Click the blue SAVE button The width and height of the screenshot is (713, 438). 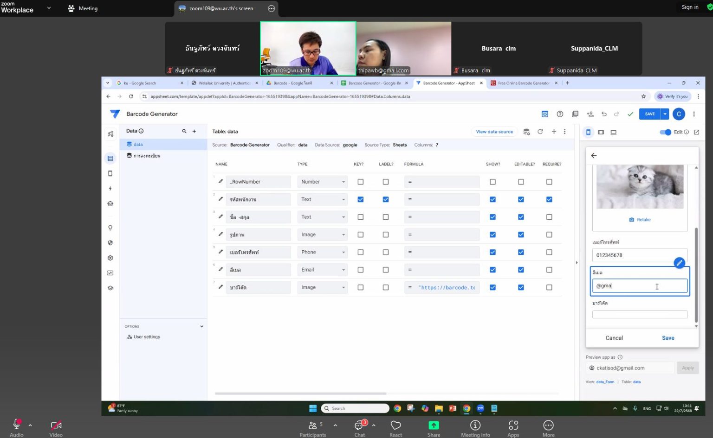coord(649,114)
